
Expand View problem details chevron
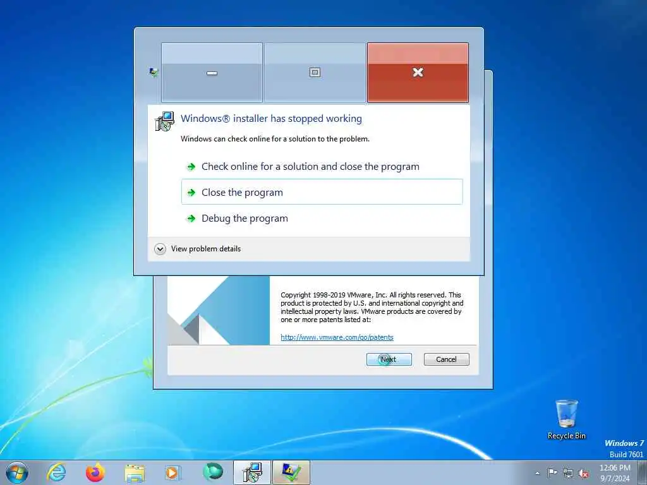click(160, 249)
